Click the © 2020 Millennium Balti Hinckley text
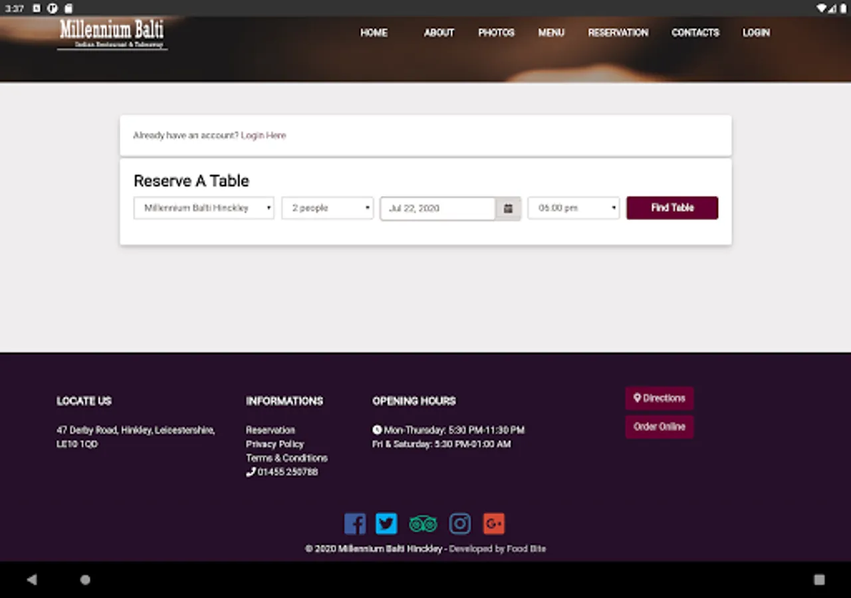This screenshot has width=851, height=598. tap(374, 549)
